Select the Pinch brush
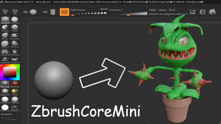 (15, 28)
